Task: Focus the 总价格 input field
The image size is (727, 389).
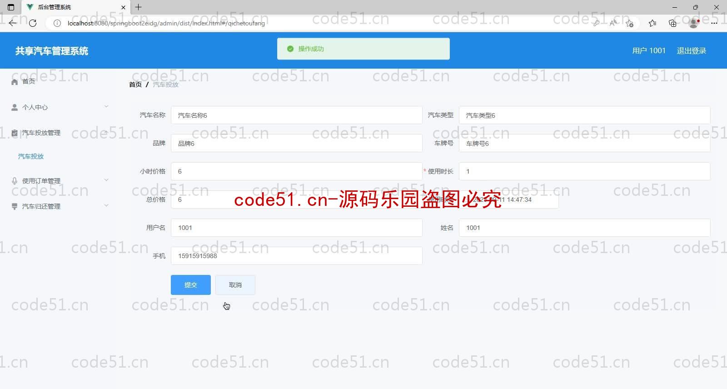Action: click(x=297, y=200)
